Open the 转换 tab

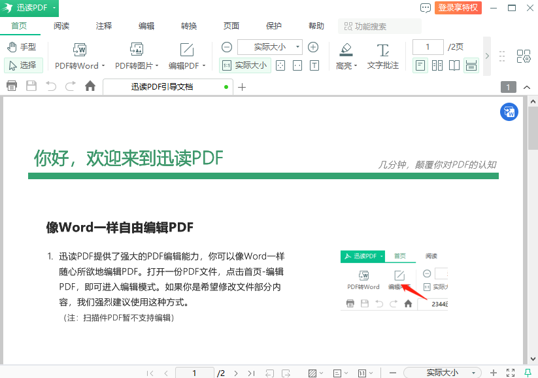pyautogui.click(x=189, y=26)
